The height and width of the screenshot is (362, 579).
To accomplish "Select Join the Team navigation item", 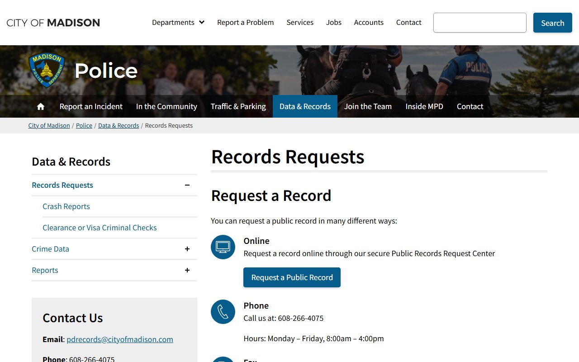I will tap(368, 106).
